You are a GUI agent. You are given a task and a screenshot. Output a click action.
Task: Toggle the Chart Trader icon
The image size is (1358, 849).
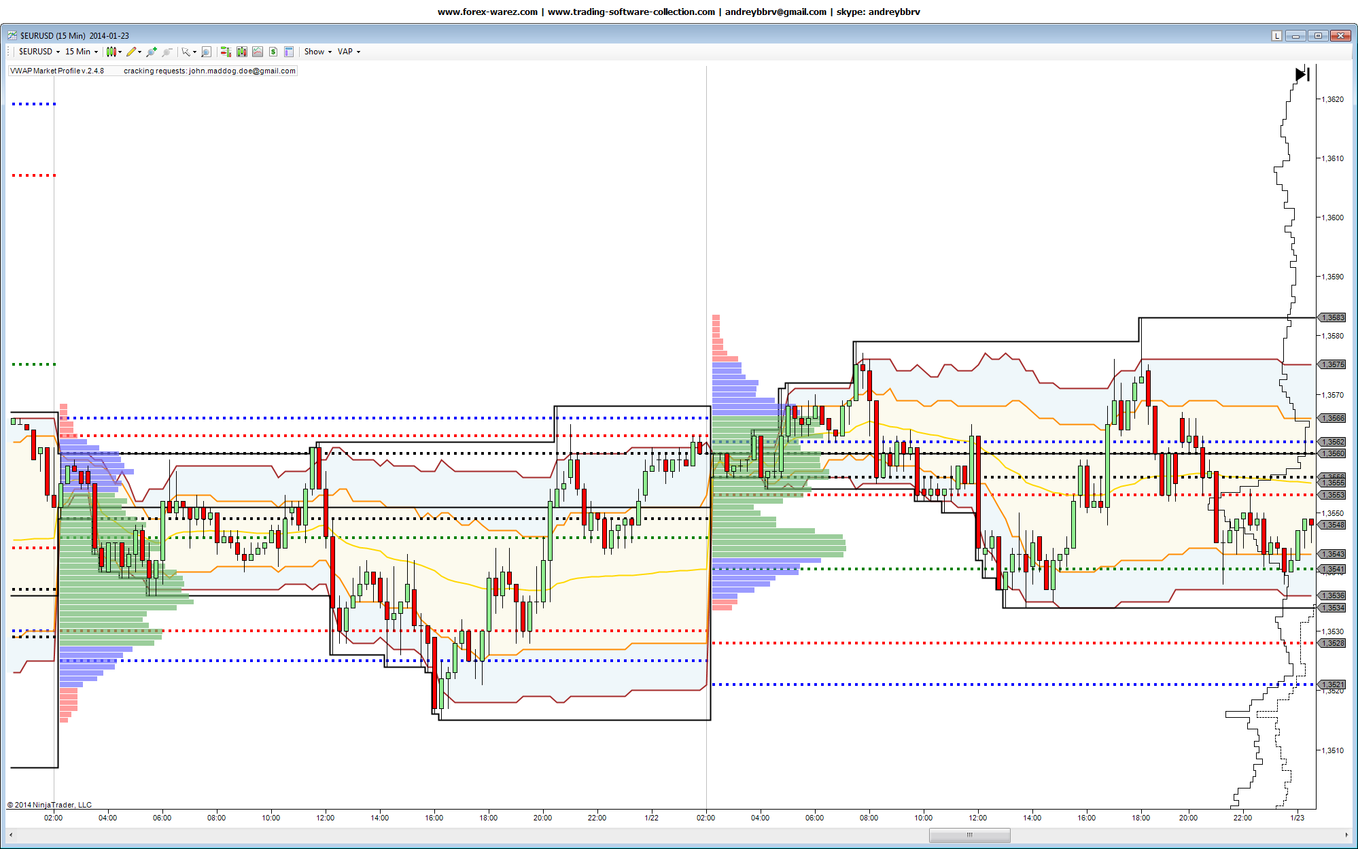[226, 52]
